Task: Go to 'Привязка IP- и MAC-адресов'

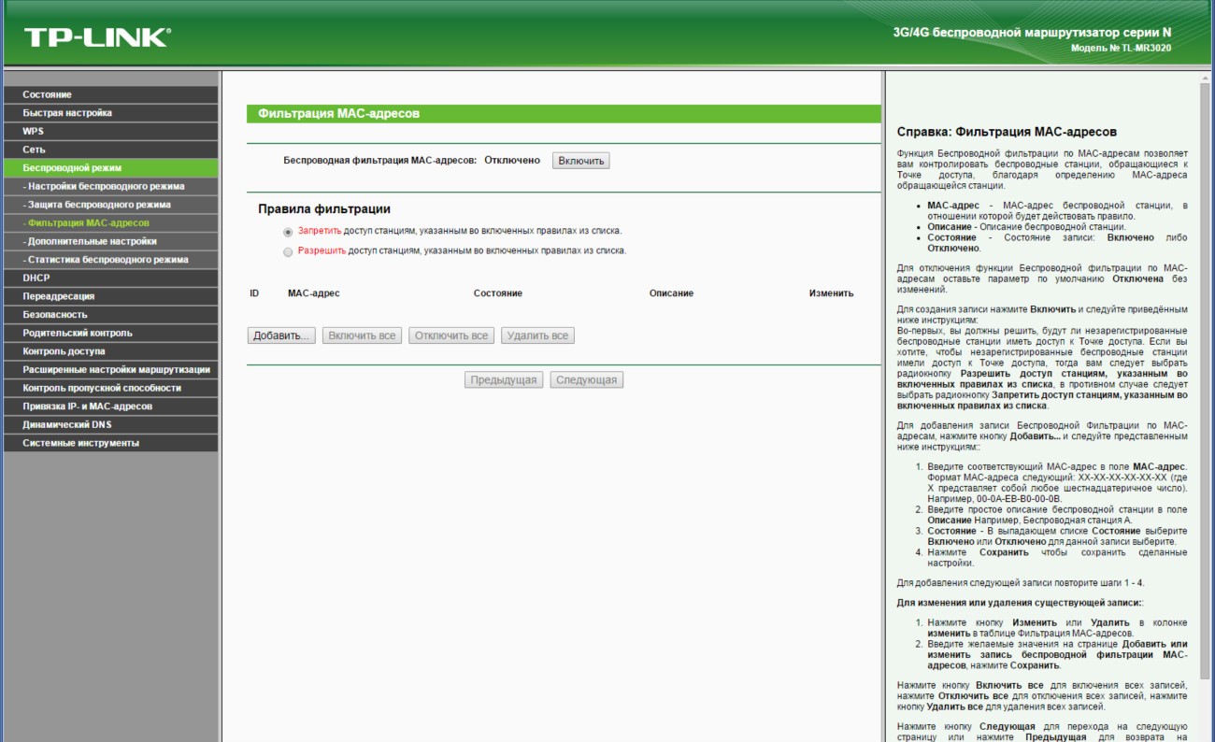Action: 87,407
